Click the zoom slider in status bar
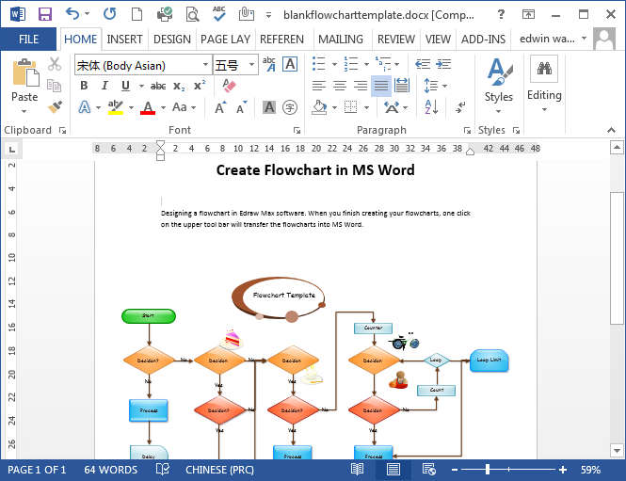The image size is (626, 481). [489, 469]
